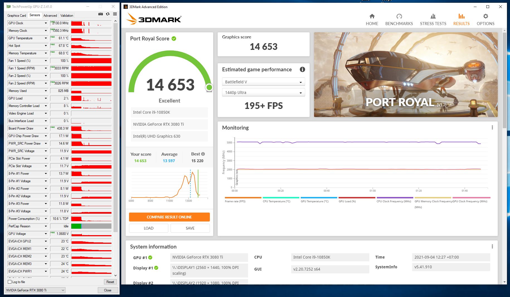This screenshot has width=510, height=297.
Task: Open the GPU selector dropdown in GPU-Z
Action: click(35, 290)
